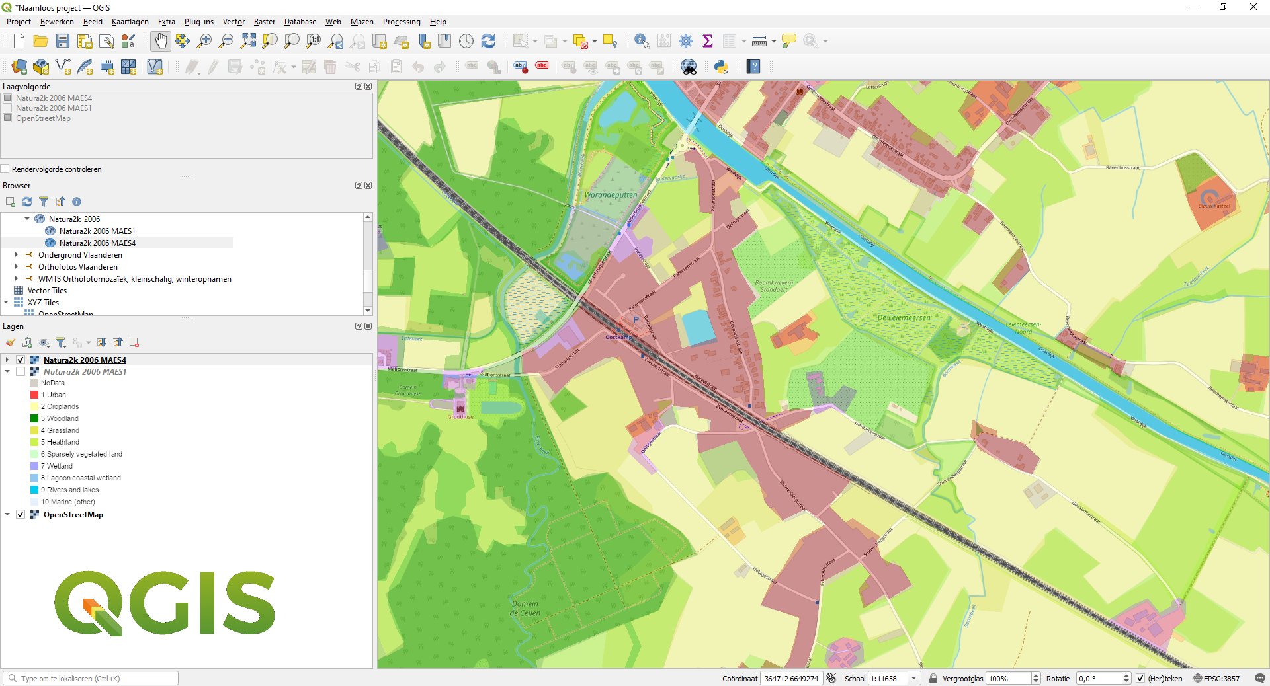Click the EPSG:3857 CRS button
1270x686 pixels.
pos(1216,679)
